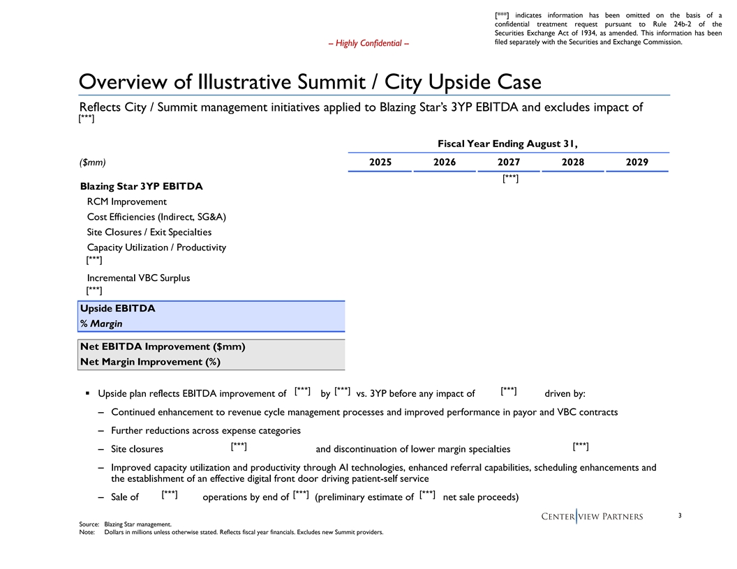Click the "(preliminary estimate of" text
Image resolution: width=737 pixels, height=569 pixels.
point(365,497)
